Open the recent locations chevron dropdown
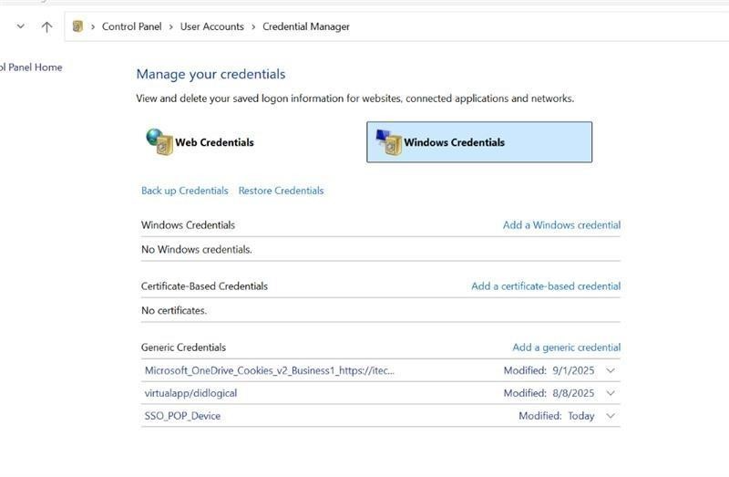 coord(20,26)
